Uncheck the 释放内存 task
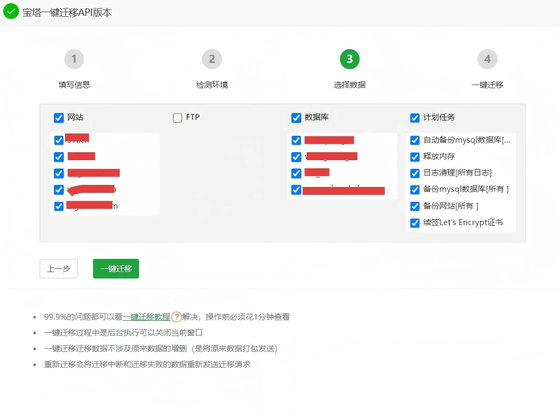Image resolution: width=560 pixels, height=419 pixels. coord(415,157)
